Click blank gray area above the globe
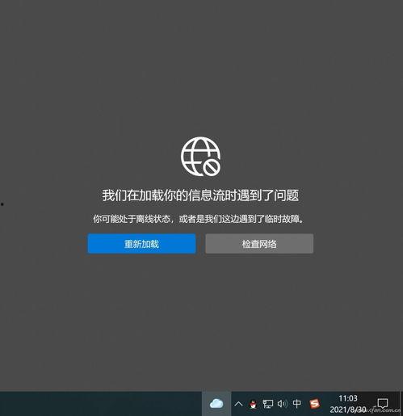The height and width of the screenshot is (416, 403). coord(200,67)
